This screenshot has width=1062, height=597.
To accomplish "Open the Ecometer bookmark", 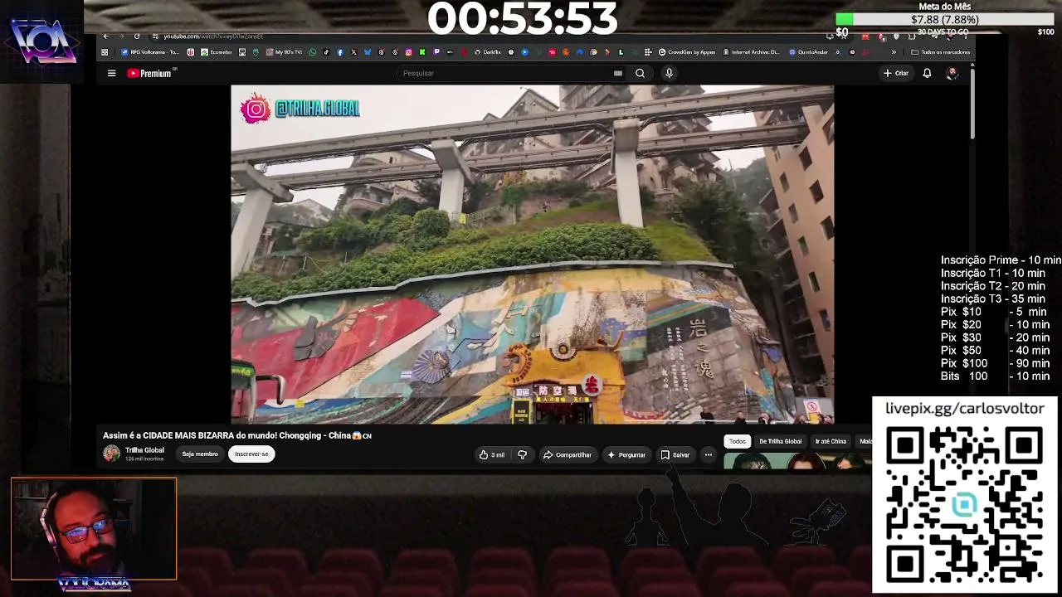I will (x=216, y=52).
